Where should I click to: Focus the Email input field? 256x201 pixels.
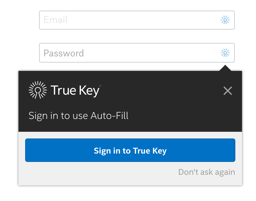tap(137, 20)
